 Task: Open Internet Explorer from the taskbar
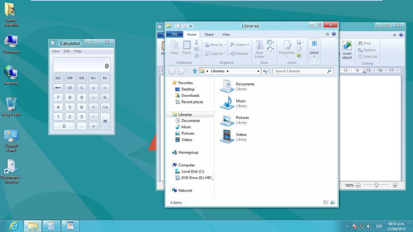coord(14,226)
